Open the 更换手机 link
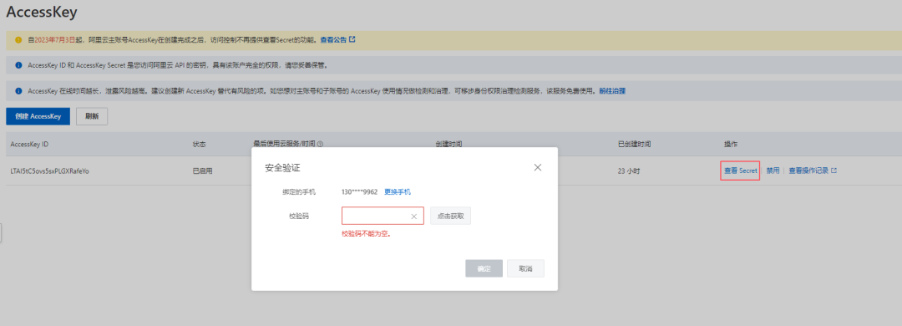This screenshot has width=902, height=326. coord(398,191)
